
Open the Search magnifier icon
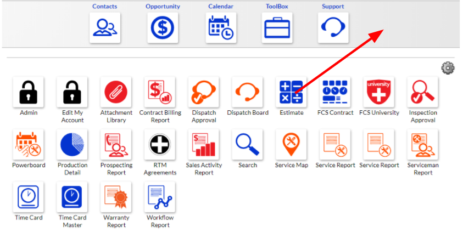point(248,144)
